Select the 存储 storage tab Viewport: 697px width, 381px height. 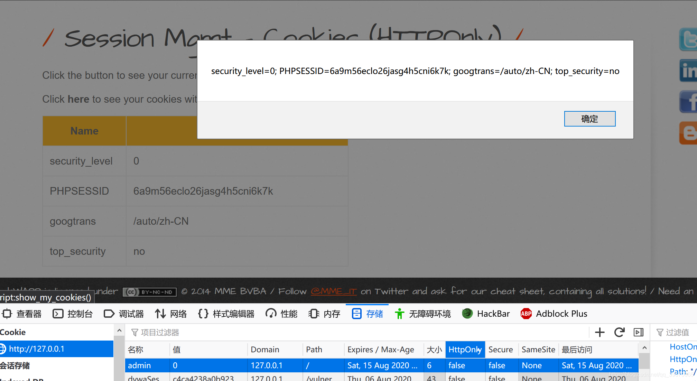tap(368, 314)
